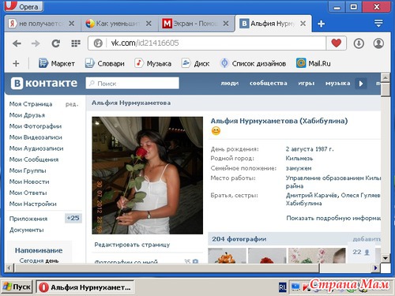Viewport: 395px width, 296px height.
Task: Open Документы in sidebar
Action: [26, 230]
